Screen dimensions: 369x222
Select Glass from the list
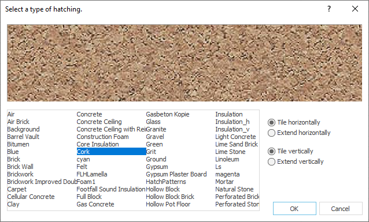tap(153, 122)
